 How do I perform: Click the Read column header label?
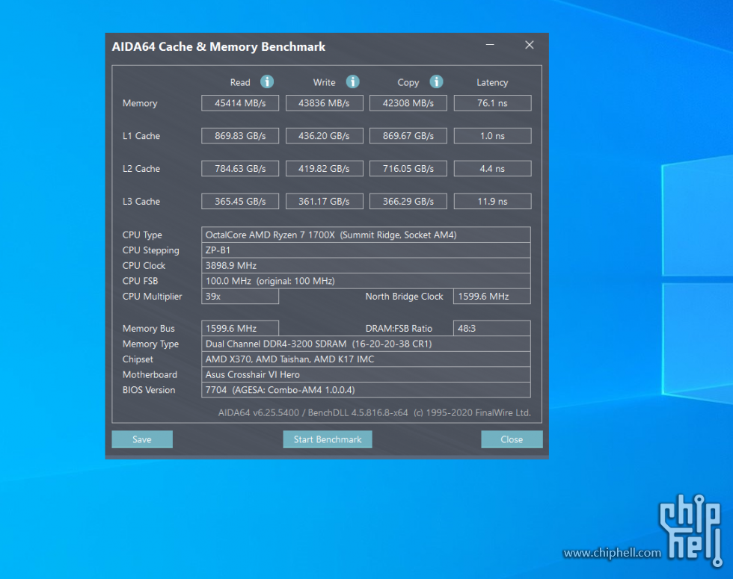coord(240,83)
